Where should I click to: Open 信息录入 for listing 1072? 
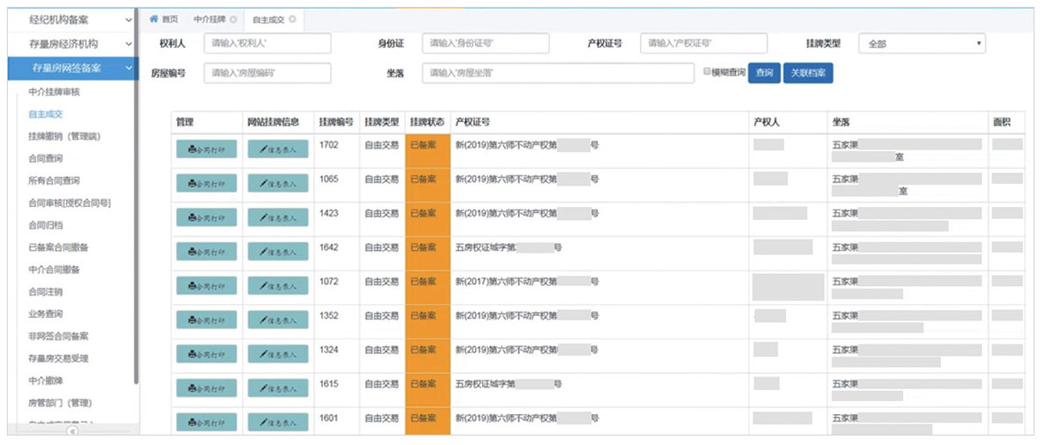click(278, 285)
